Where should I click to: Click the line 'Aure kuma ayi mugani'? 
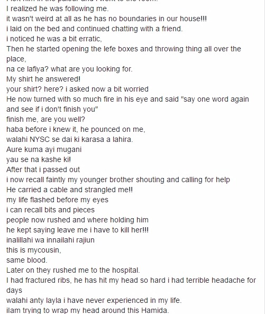44,150
